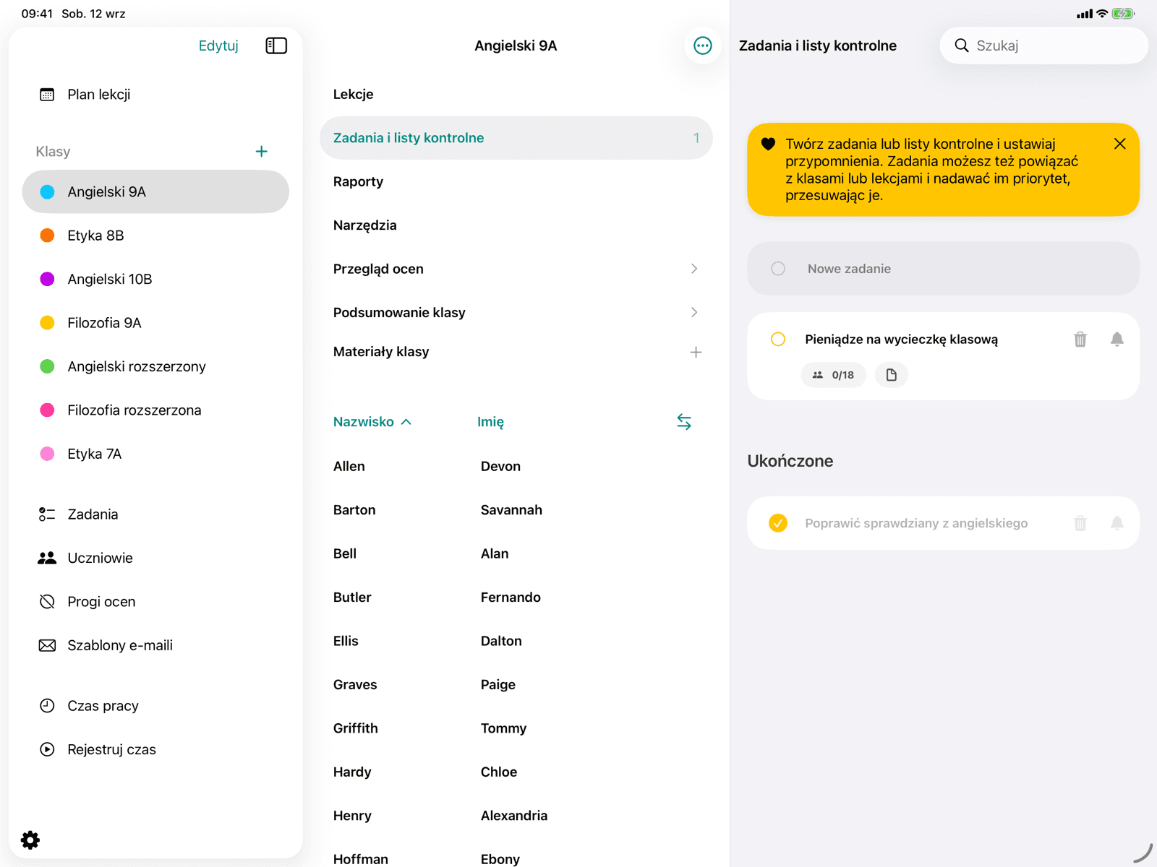Viewport: 1157px width, 867px height.
Task: Open student Griffith Tommy row
Action: pyautogui.click(x=516, y=728)
